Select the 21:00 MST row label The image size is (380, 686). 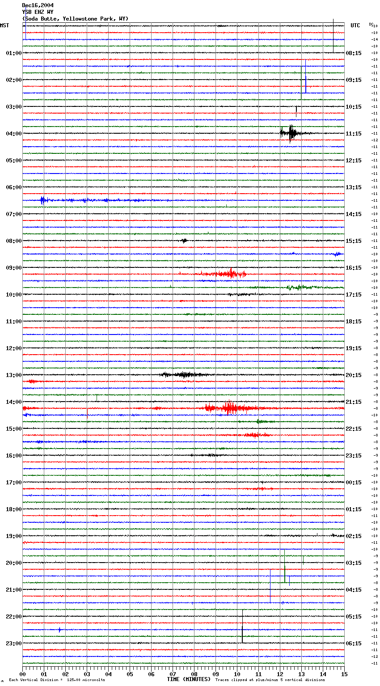(x=14, y=590)
